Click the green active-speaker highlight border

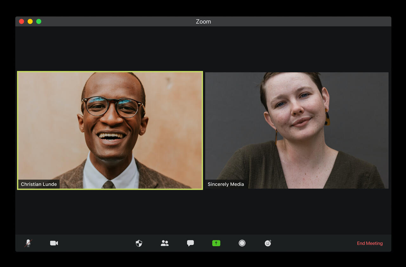110,71
